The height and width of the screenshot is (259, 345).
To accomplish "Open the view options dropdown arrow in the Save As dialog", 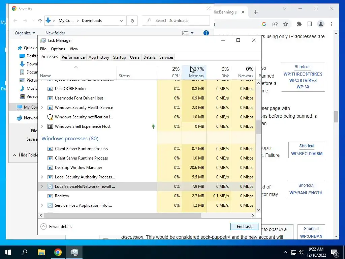I will (192, 33).
